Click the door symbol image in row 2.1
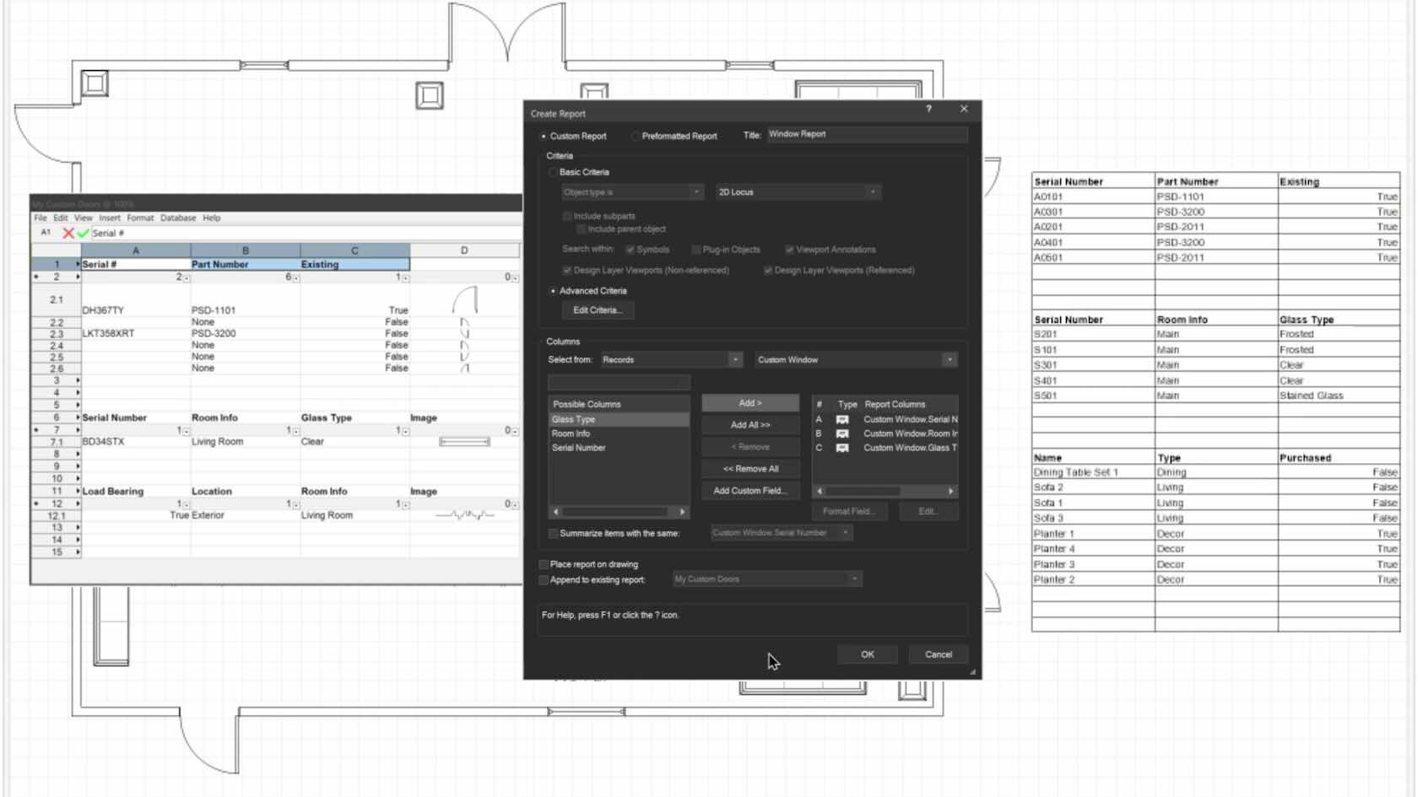The width and height of the screenshot is (1418, 797). tap(465, 300)
